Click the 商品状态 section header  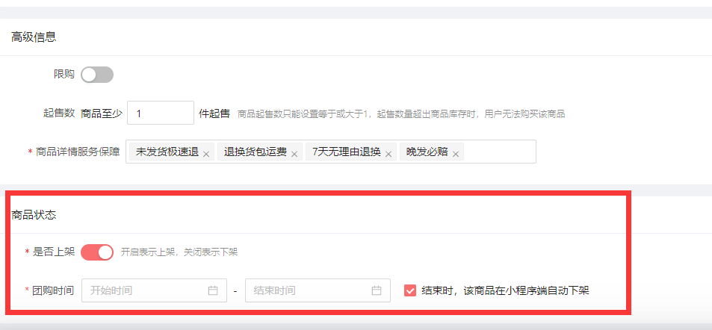pyautogui.click(x=34, y=215)
